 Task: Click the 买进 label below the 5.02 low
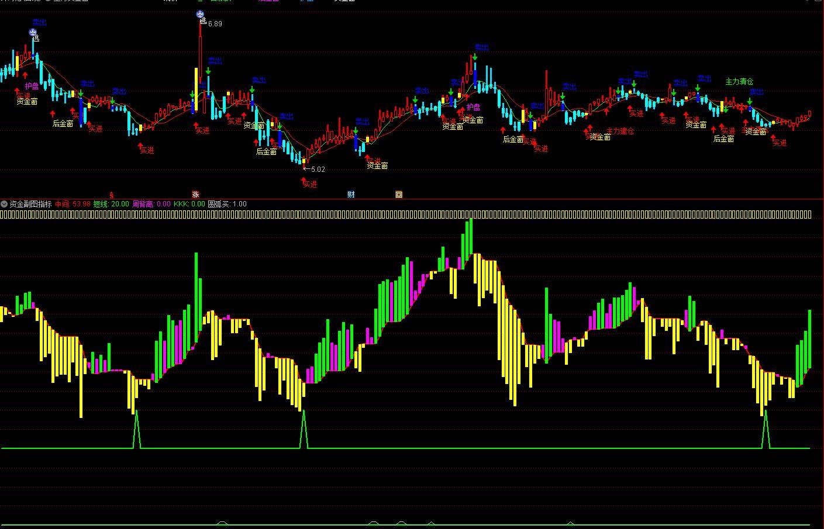pos(310,184)
